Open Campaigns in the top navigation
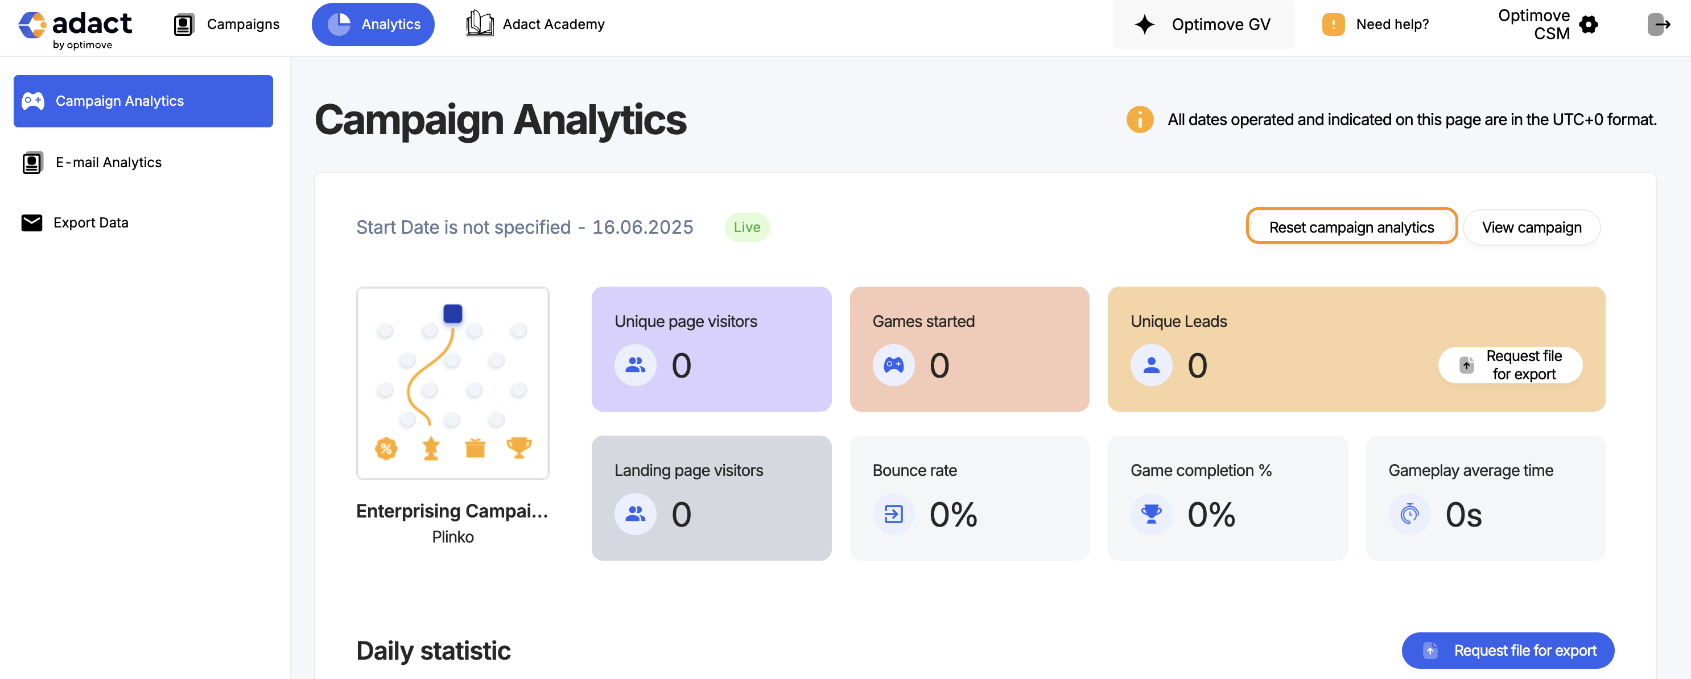Screen dimensions: 1691x679 pos(226,24)
